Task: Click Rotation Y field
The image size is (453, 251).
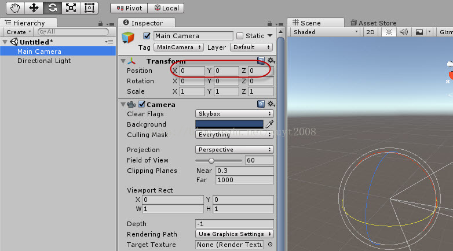Action: tap(226, 81)
